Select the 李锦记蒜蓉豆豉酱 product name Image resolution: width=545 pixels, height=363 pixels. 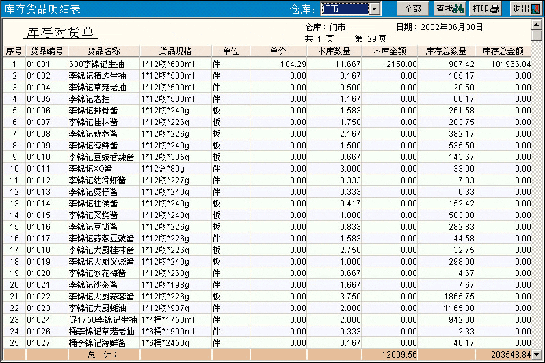click(101, 239)
